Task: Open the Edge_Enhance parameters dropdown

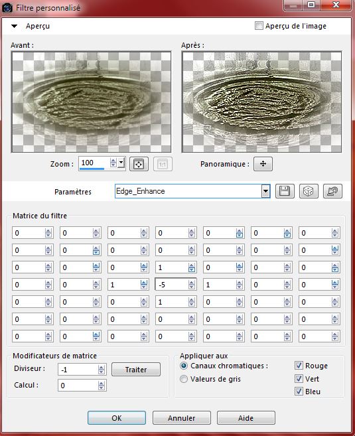Action: coord(266,191)
